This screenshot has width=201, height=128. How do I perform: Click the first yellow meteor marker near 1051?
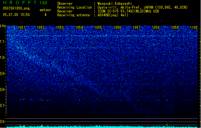pyautogui.click(x=20, y=126)
